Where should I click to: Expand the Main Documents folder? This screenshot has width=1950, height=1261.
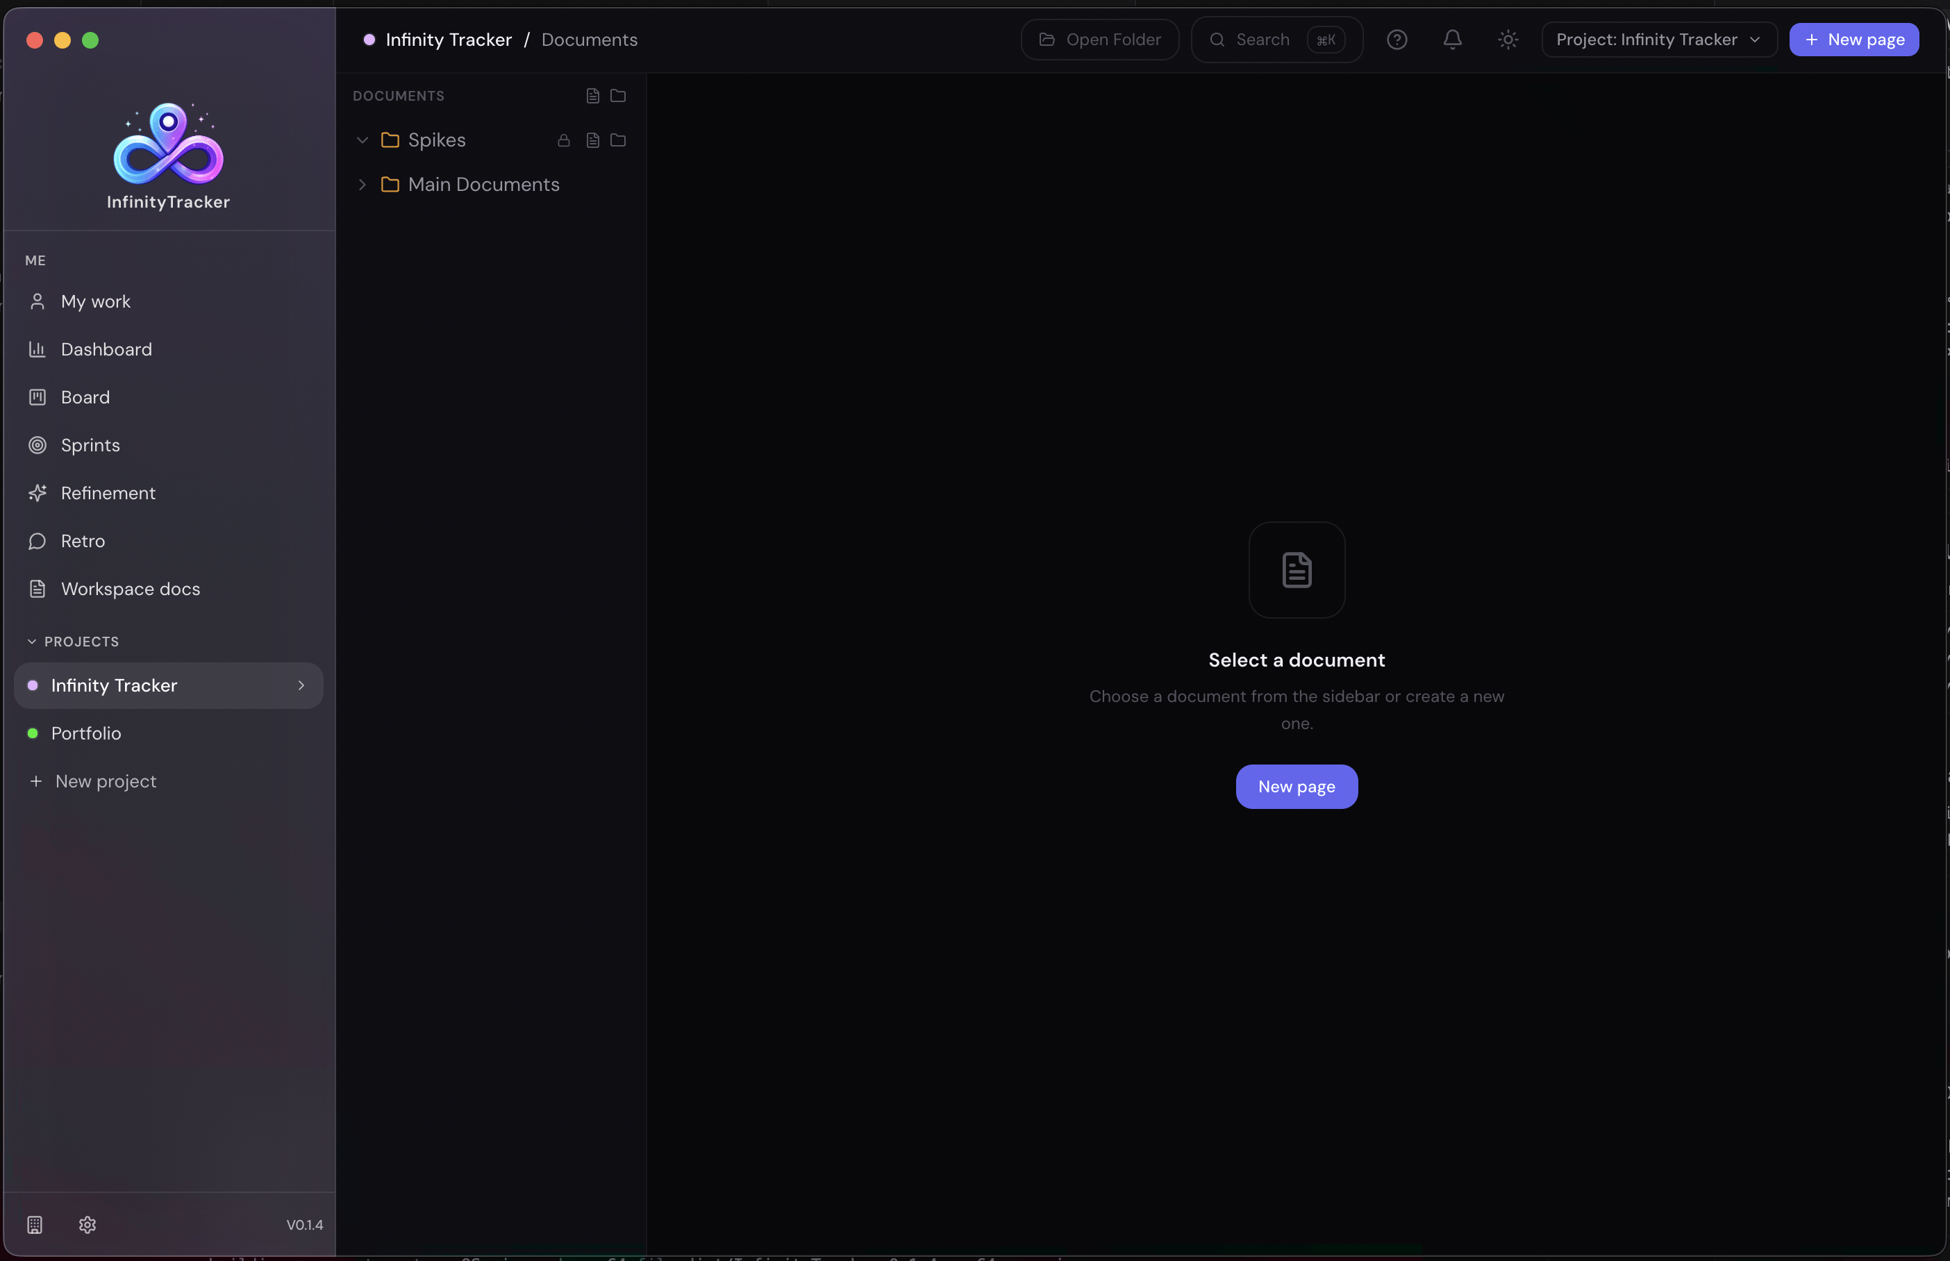tap(361, 184)
